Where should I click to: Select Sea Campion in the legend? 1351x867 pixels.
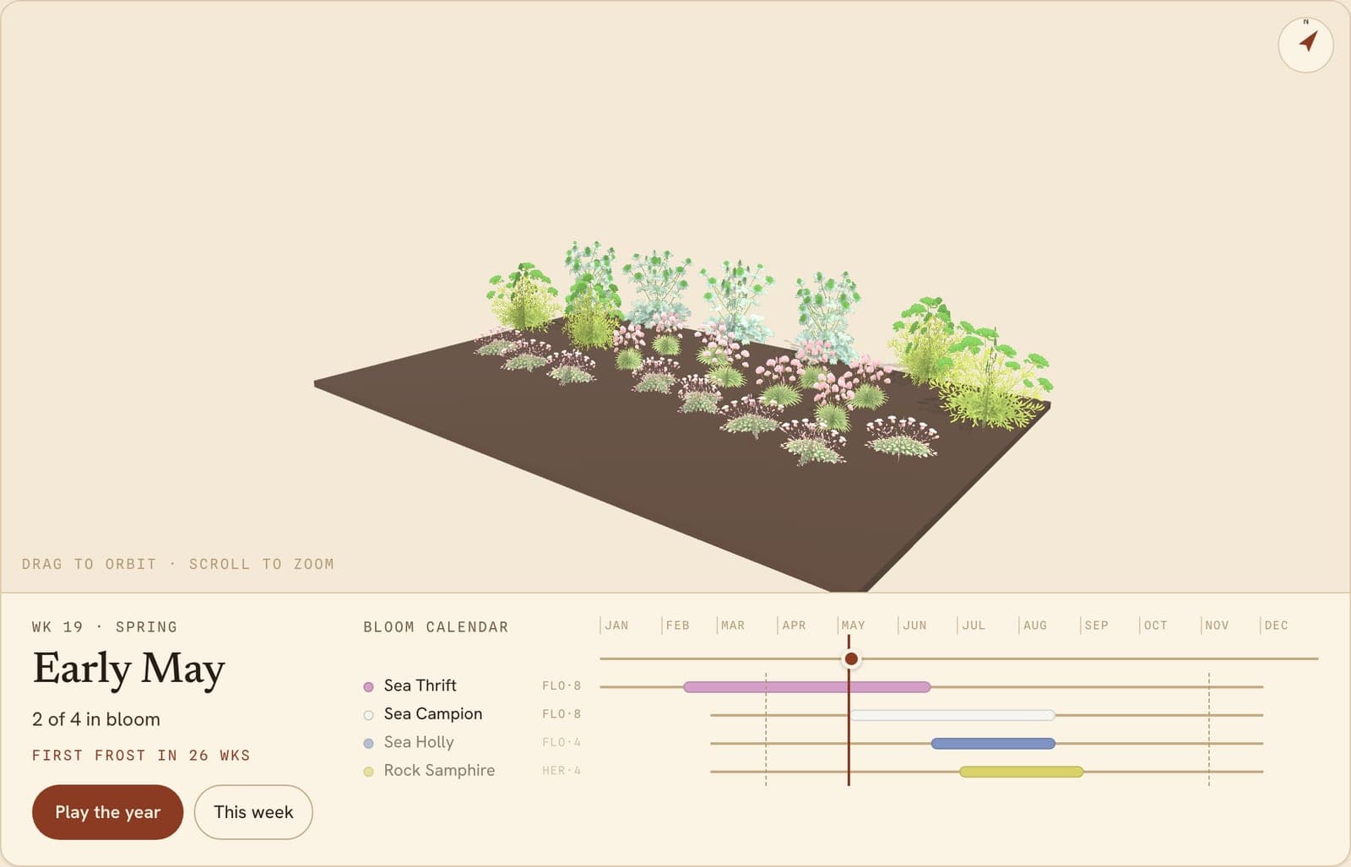coord(433,713)
